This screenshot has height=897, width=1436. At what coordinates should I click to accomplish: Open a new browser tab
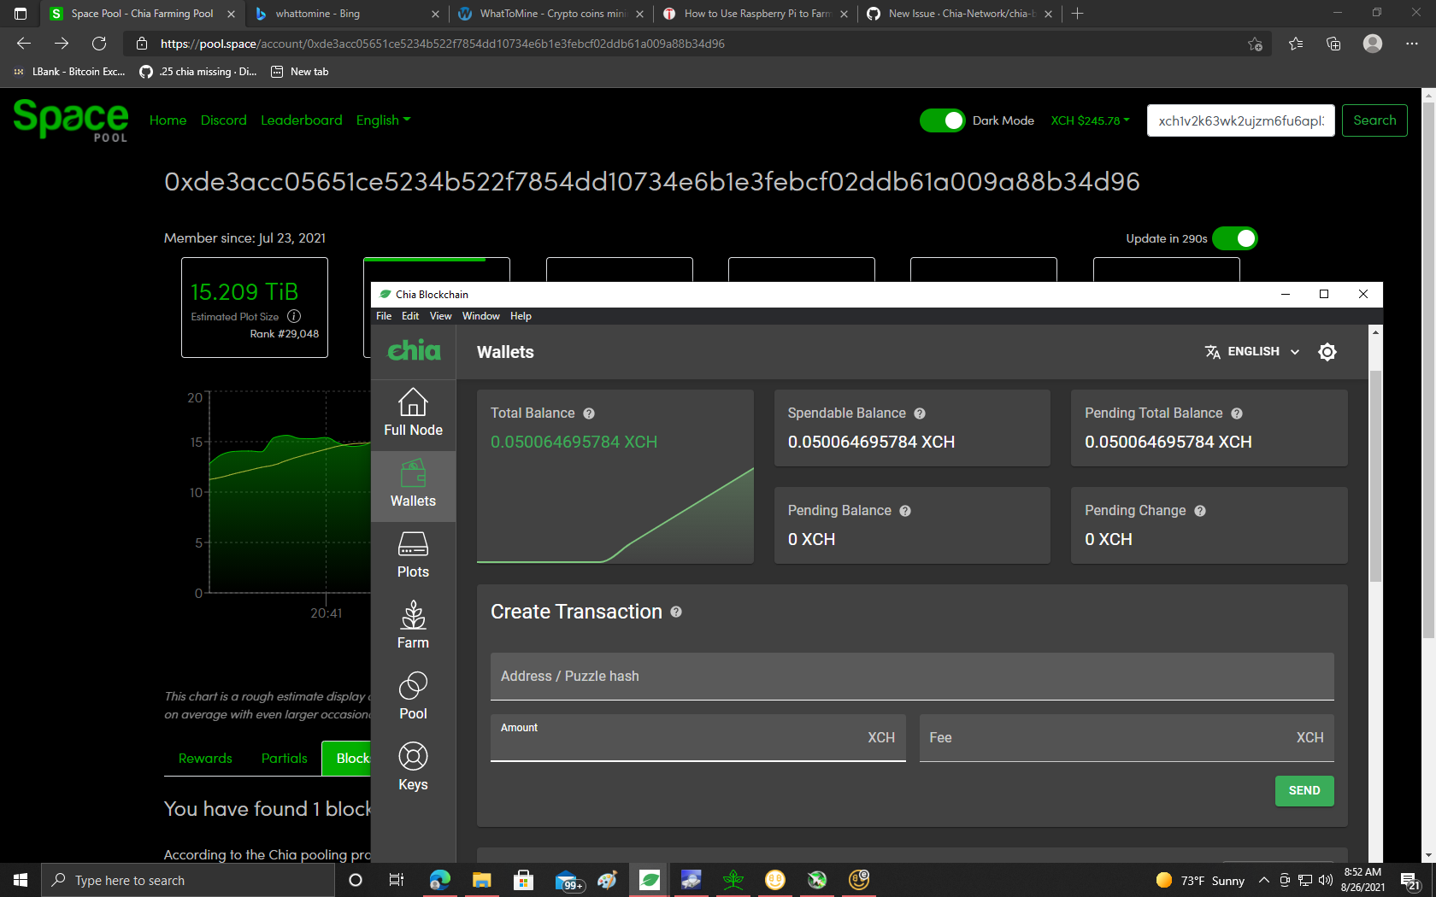1078,14
